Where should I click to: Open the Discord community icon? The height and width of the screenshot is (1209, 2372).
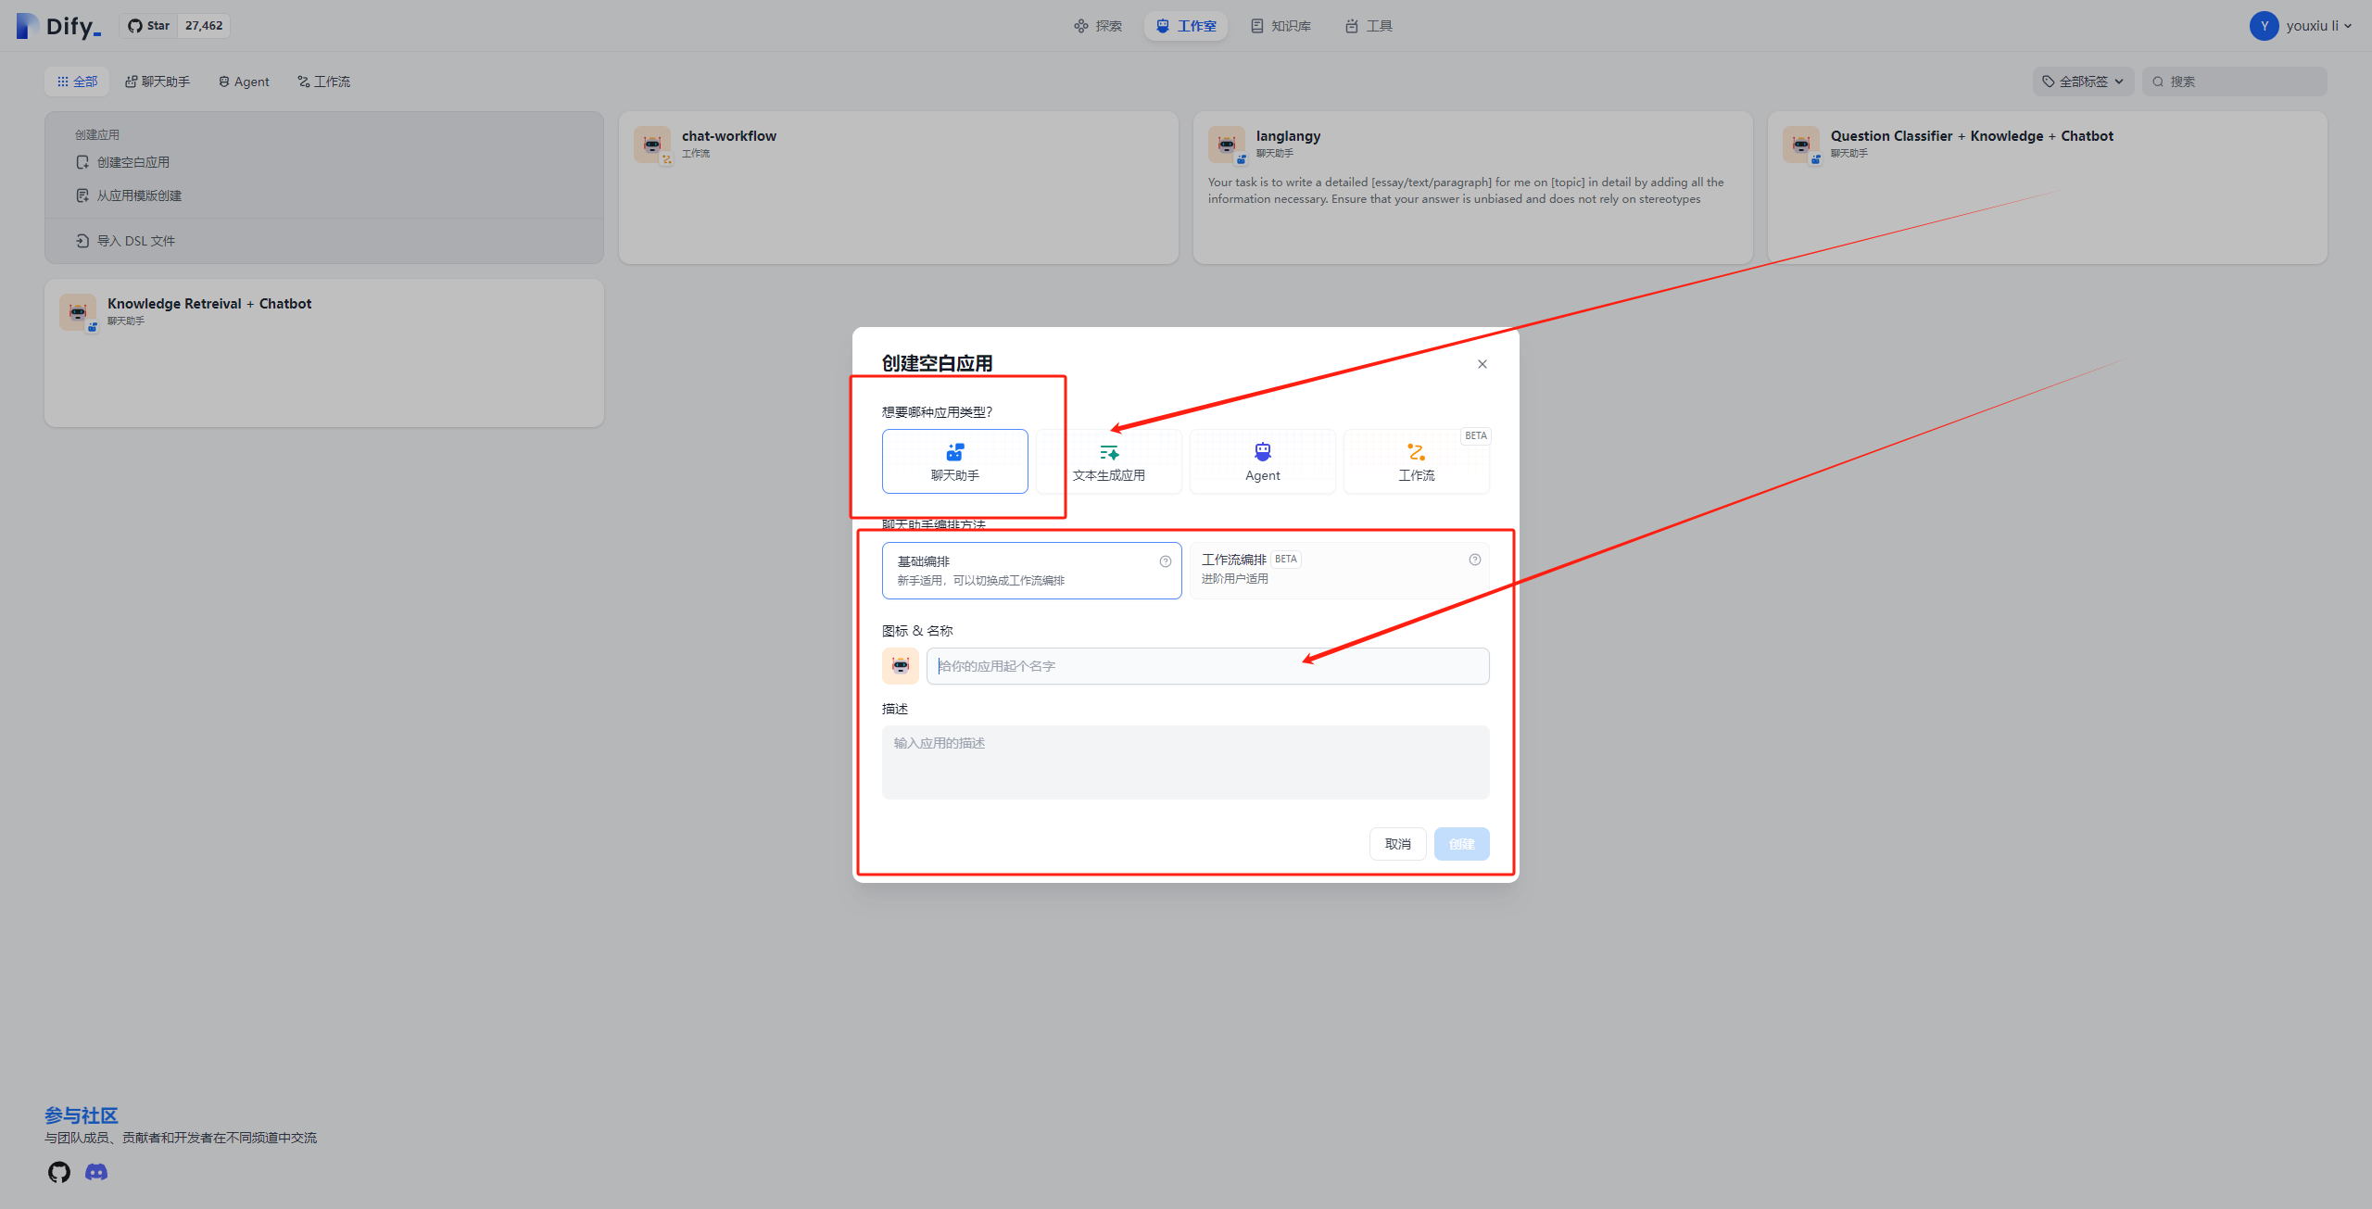click(x=96, y=1172)
